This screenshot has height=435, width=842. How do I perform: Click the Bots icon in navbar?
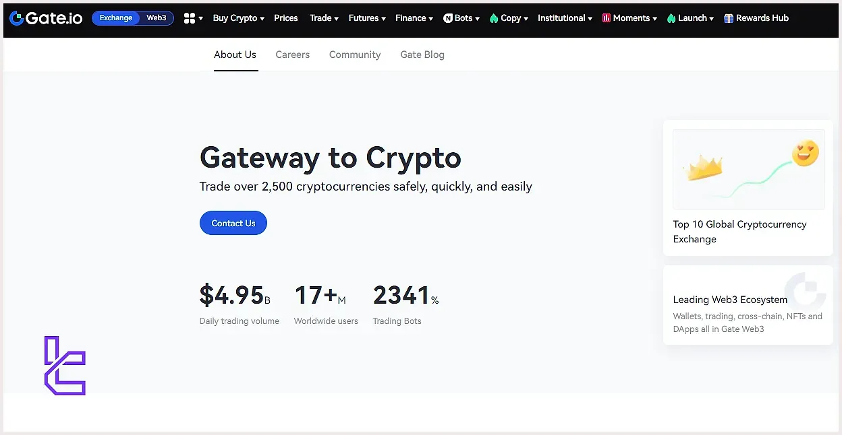tap(448, 18)
